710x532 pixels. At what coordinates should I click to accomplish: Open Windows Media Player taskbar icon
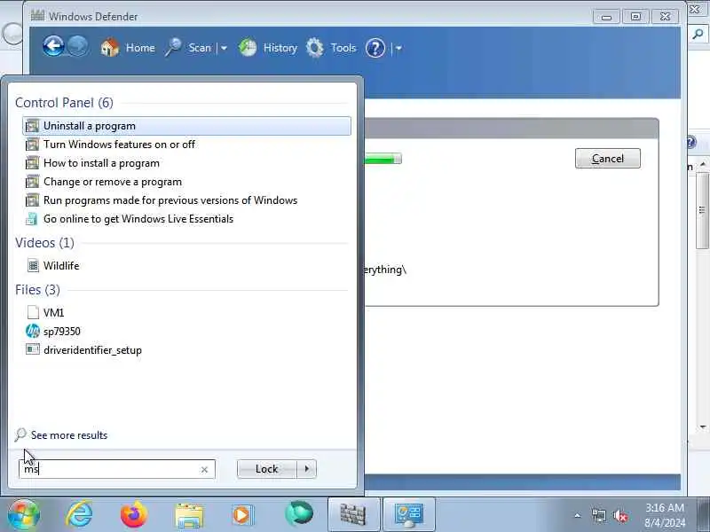pos(243,515)
